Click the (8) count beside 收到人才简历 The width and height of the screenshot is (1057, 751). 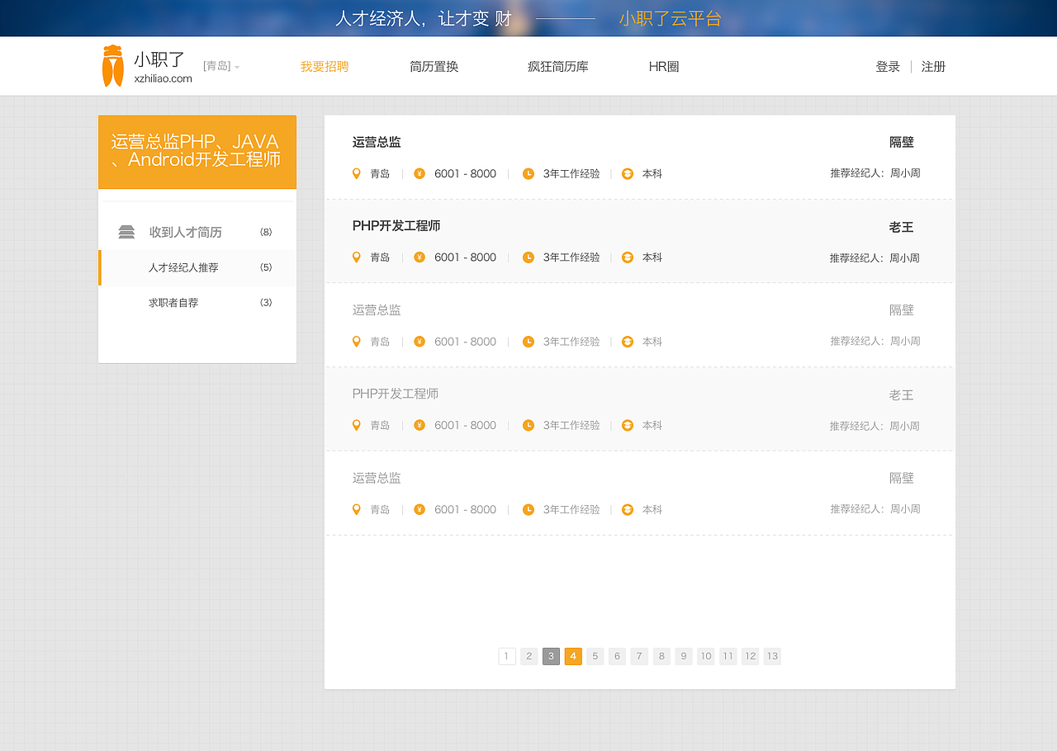[266, 232]
